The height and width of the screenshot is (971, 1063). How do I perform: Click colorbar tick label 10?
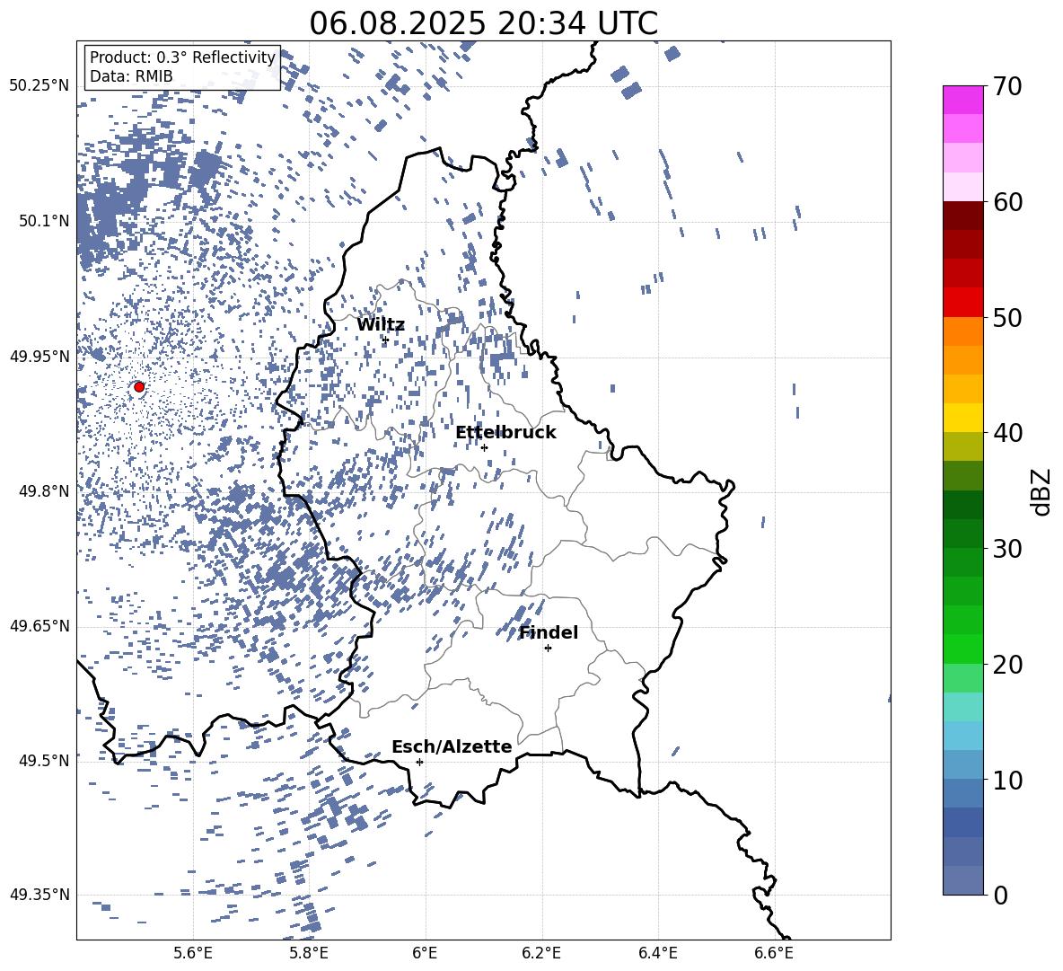(1007, 780)
